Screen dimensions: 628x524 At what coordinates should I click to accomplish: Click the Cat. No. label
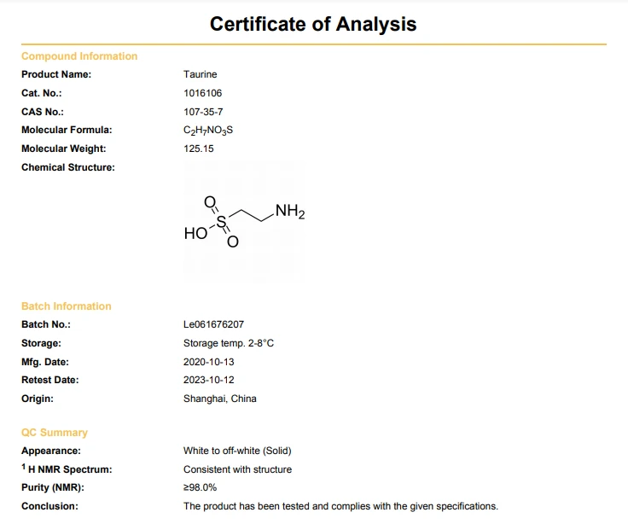point(41,93)
